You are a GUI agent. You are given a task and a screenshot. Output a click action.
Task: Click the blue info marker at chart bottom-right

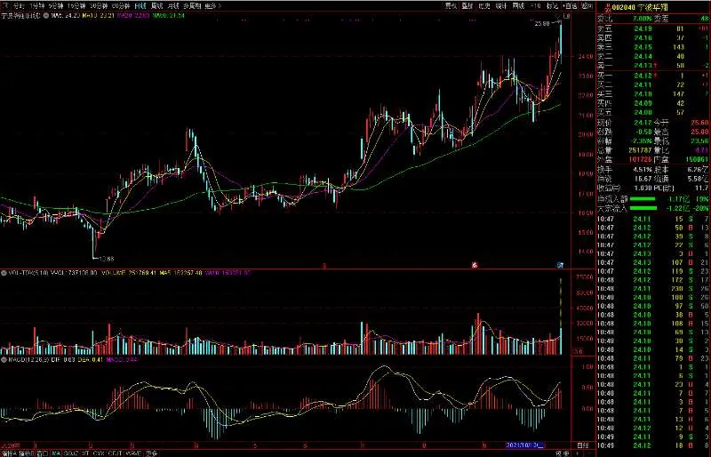(x=561, y=265)
